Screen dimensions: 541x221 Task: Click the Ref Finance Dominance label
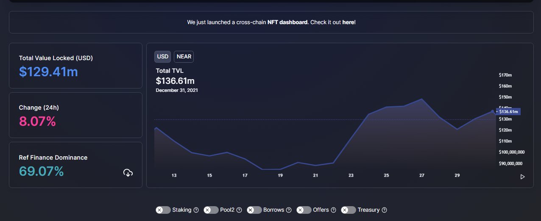tap(53, 157)
